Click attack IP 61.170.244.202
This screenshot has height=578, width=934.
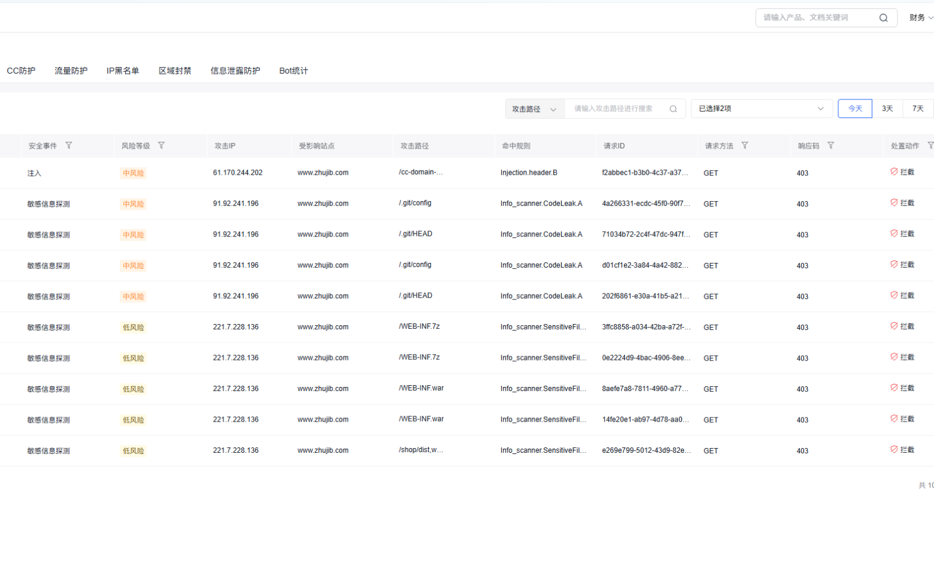238,173
